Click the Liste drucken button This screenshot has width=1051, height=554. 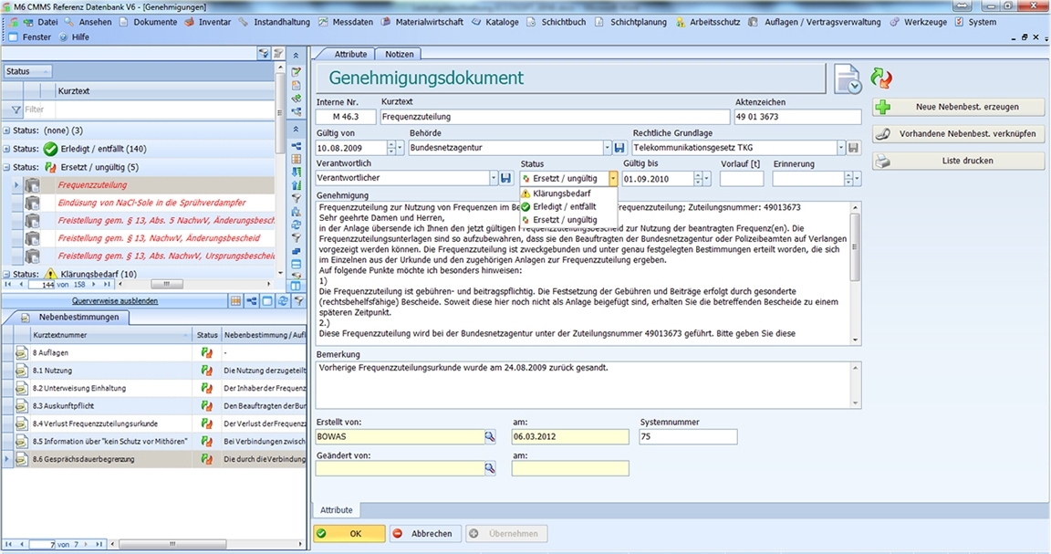pyautogui.click(x=959, y=161)
